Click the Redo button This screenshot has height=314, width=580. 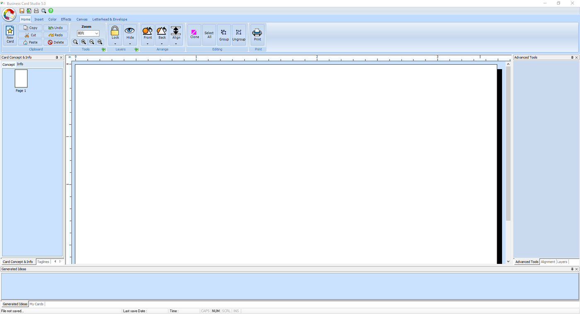(x=56, y=35)
